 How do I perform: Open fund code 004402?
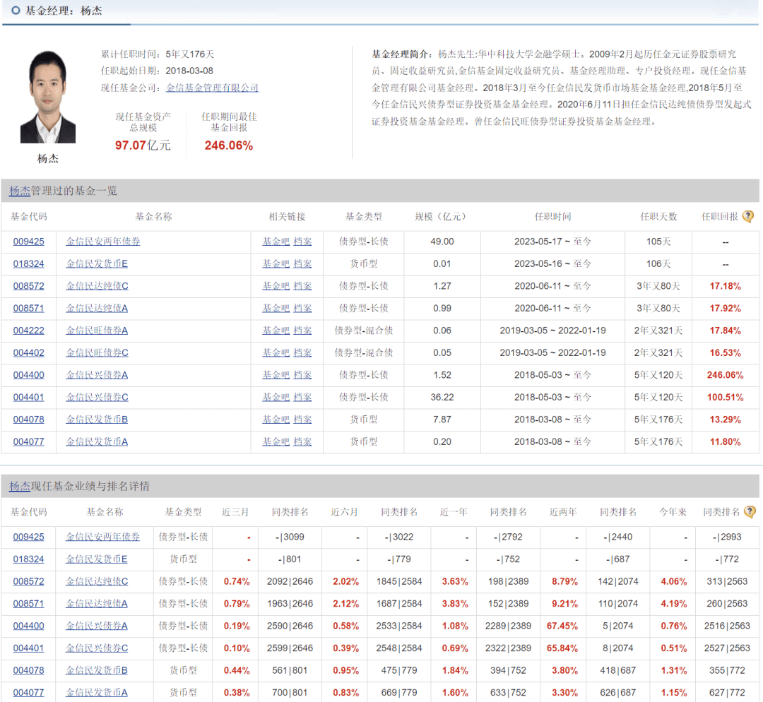[x=29, y=352]
